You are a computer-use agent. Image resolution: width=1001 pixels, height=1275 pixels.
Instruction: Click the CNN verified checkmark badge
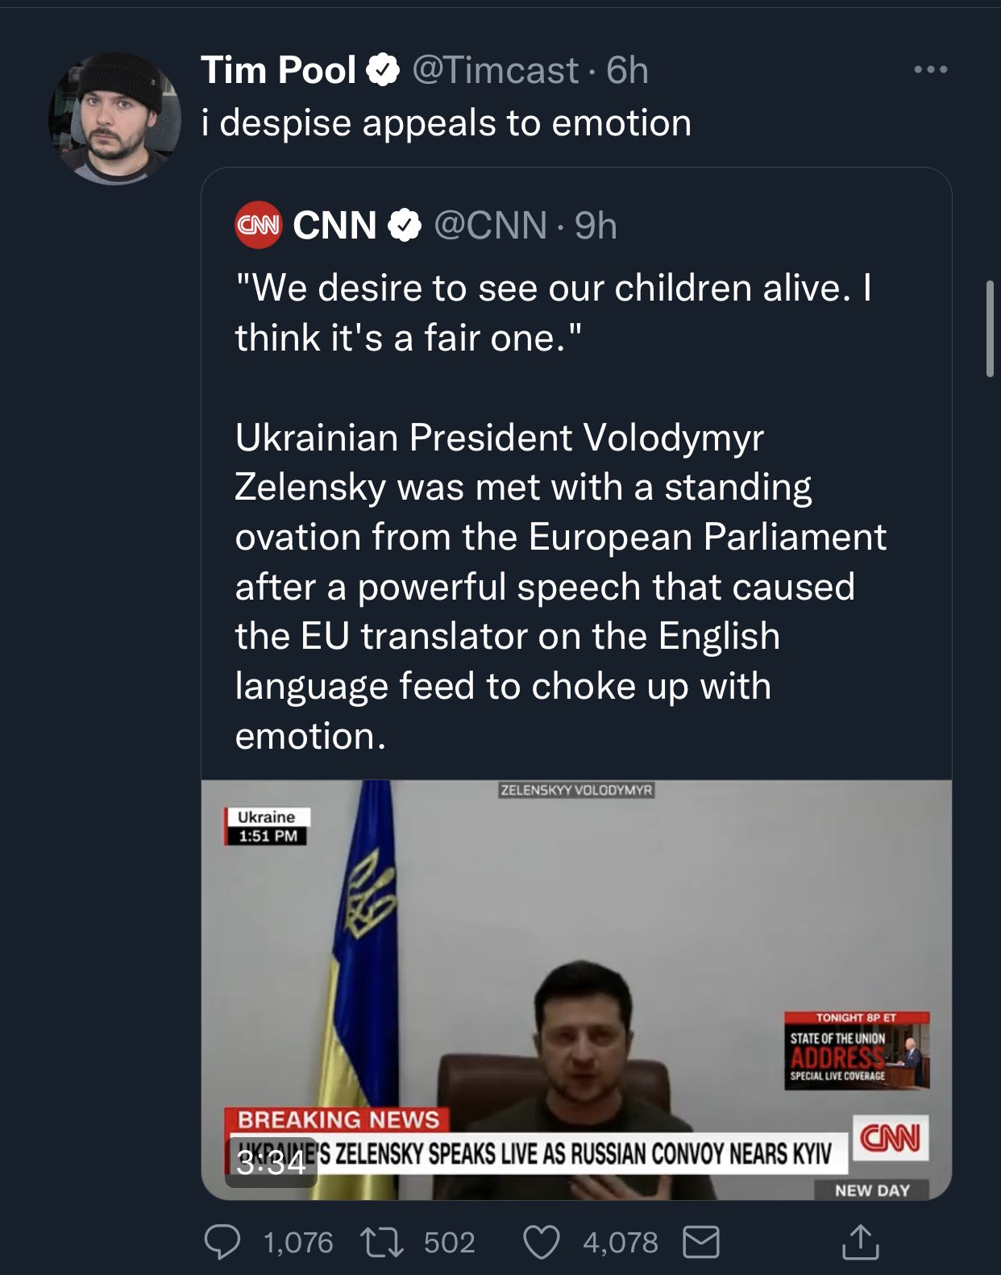click(x=405, y=226)
